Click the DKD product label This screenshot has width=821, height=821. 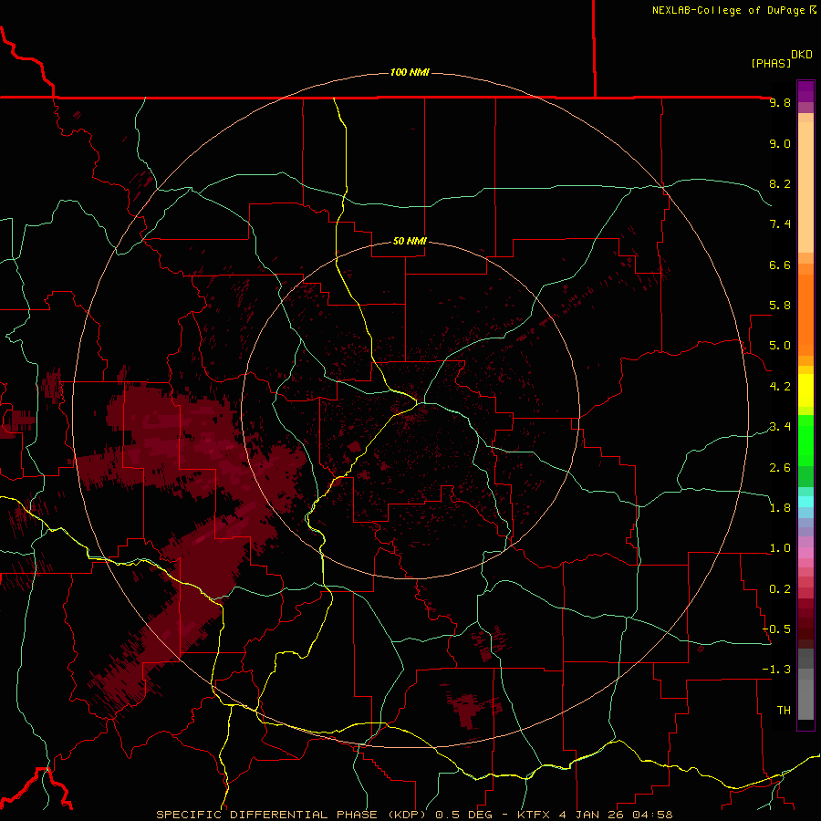(x=802, y=55)
